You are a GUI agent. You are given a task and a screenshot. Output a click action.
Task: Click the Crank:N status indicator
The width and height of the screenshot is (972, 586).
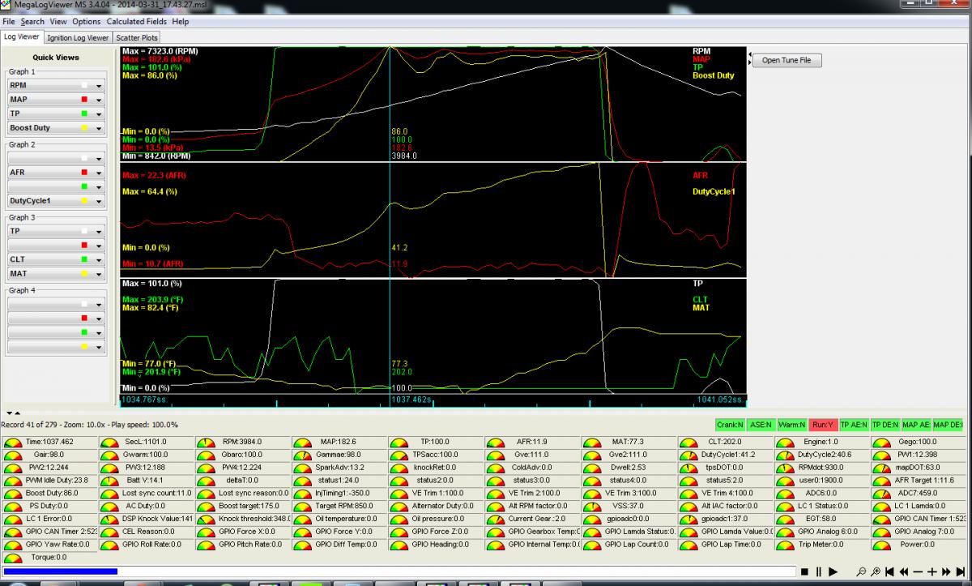pyautogui.click(x=729, y=425)
